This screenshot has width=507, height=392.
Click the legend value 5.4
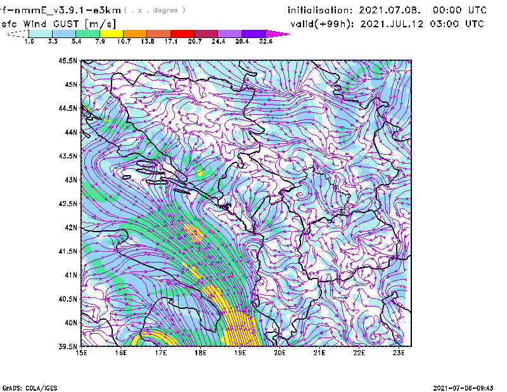point(76,41)
